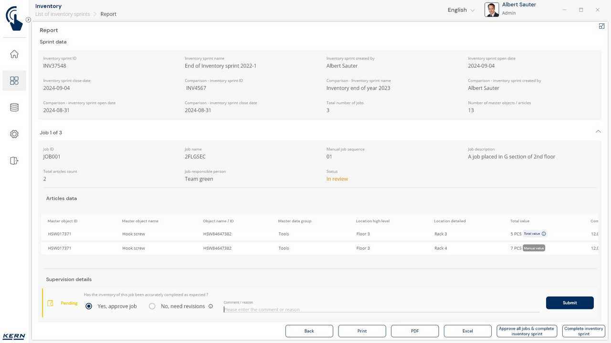Click Approve all jobs & complete inventory sprint

[527, 331]
